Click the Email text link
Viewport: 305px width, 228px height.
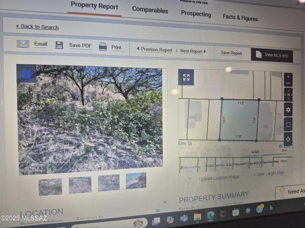40,44
